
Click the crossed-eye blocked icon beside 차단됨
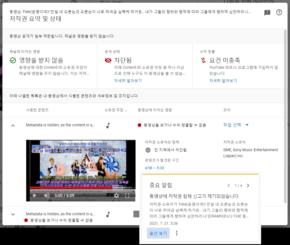pos(108,60)
